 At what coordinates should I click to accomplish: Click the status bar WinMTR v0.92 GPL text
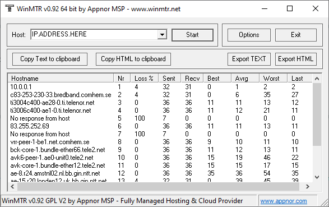tap(122, 201)
